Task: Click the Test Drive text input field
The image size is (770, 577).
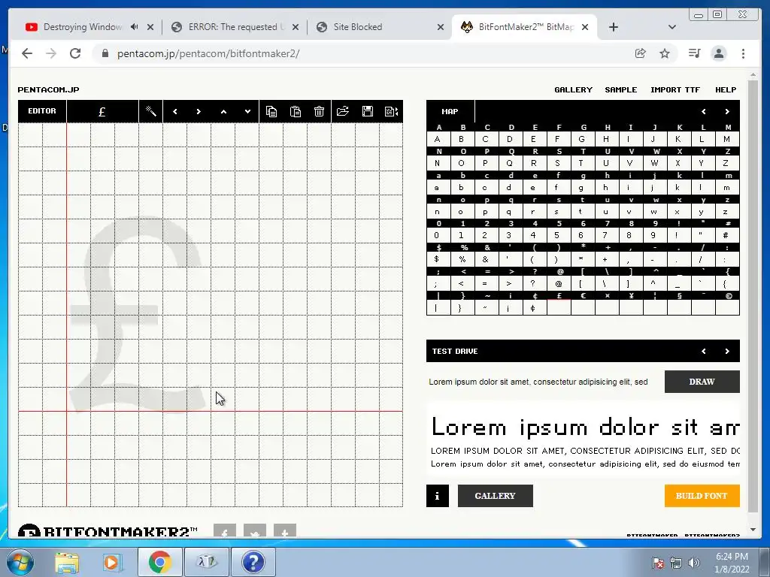Action: pos(543,382)
